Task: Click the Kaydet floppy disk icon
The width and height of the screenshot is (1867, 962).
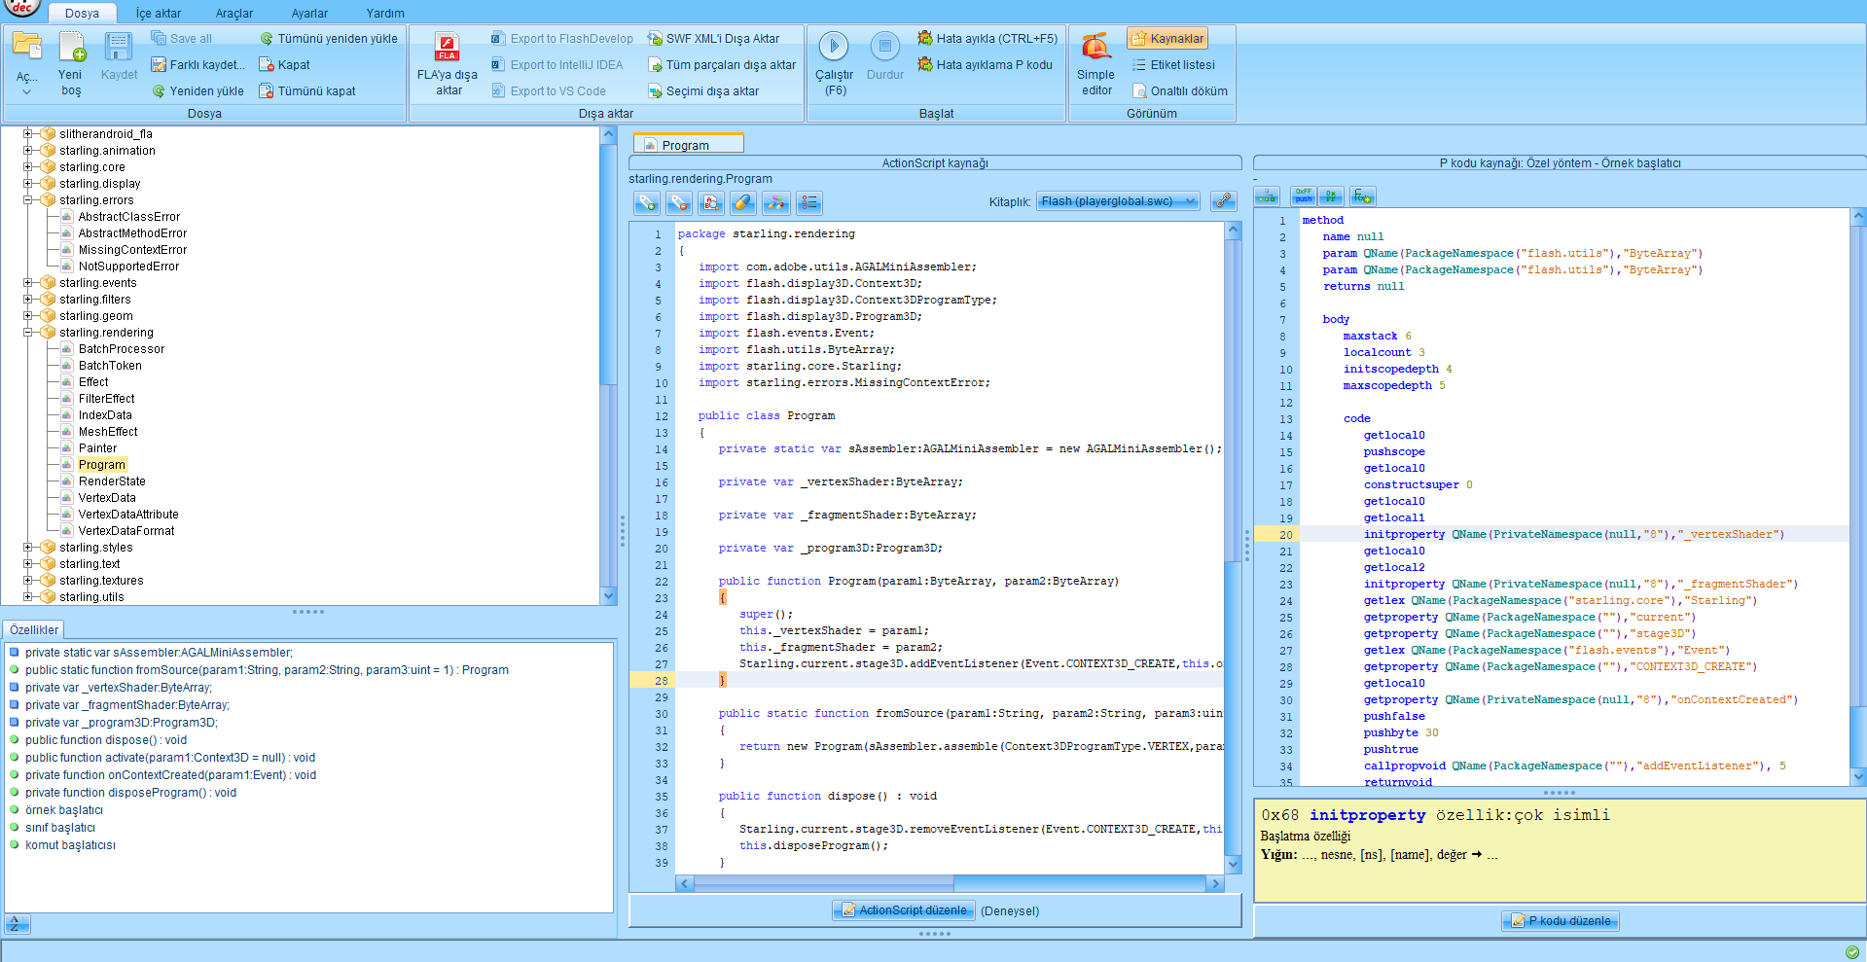Action: 119,47
